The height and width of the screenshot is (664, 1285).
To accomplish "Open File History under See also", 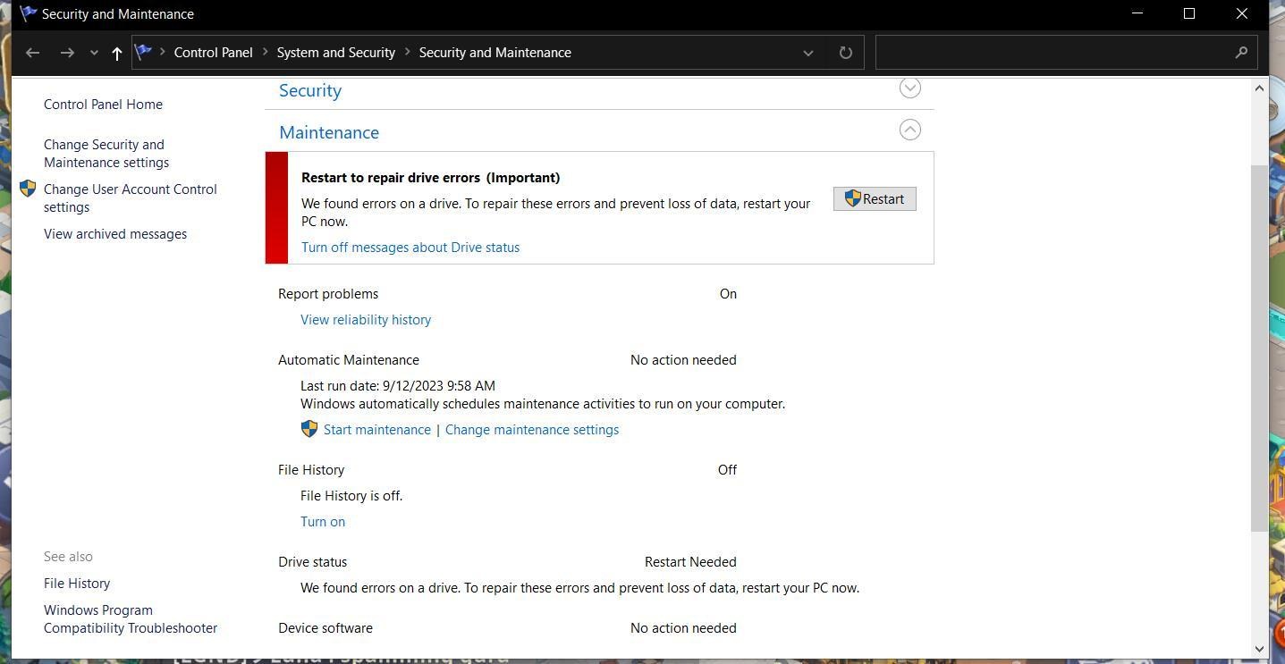I will (x=77, y=584).
